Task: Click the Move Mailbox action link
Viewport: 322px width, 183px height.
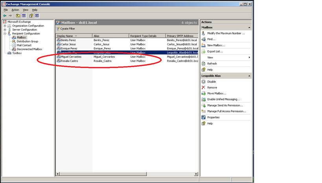Action: (217, 93)
